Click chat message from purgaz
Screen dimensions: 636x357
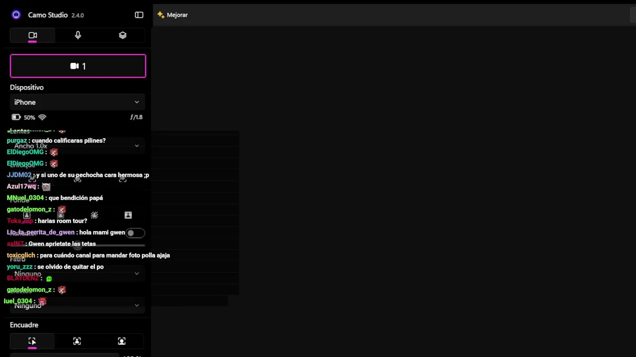tap(56, 141)
